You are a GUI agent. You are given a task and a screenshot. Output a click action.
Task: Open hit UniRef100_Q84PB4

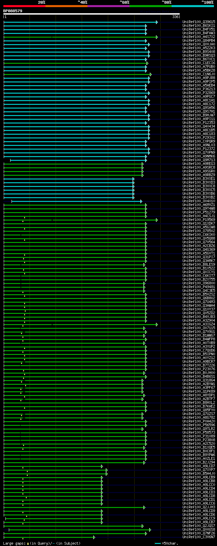pyautogui.click(x=199, y=40)
